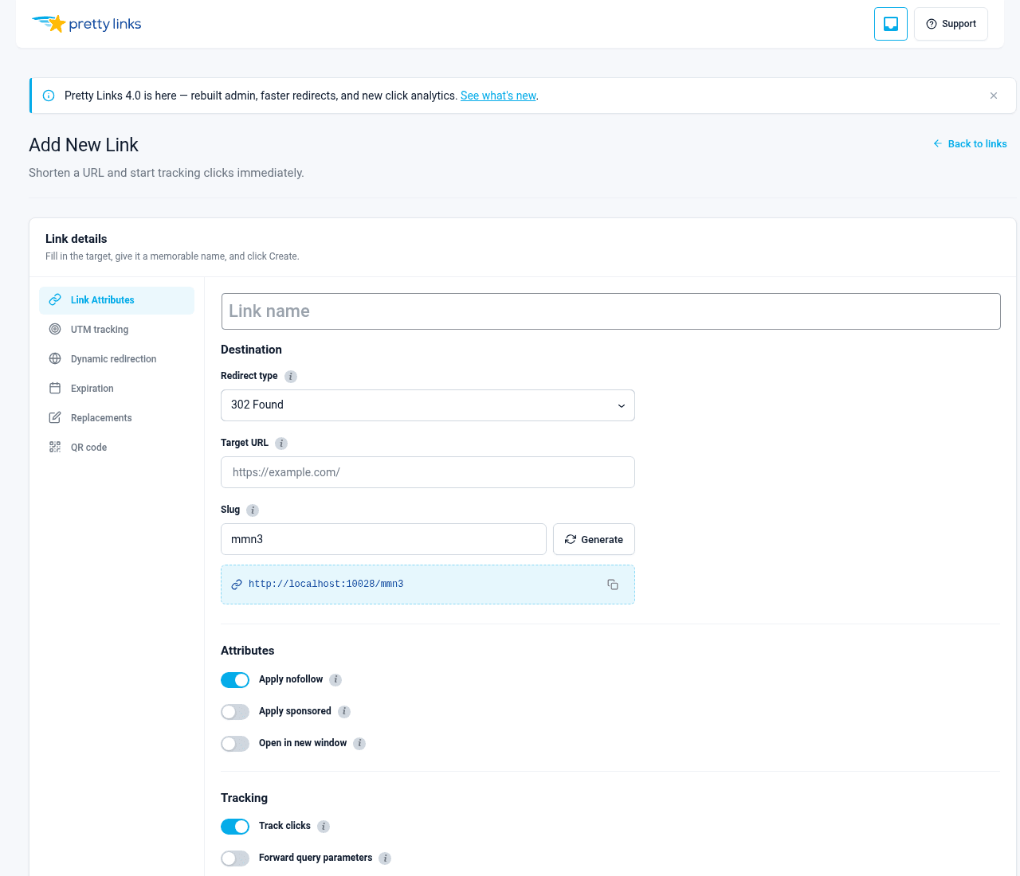This screenshot has width=1020, height=876.
Task: Dismiss the Pretty Links 4.0 banner
Action: tap(994, 96)
